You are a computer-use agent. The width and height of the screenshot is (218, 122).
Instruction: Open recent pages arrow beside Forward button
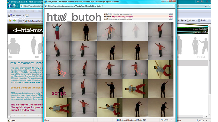click(x=18, y=6)
